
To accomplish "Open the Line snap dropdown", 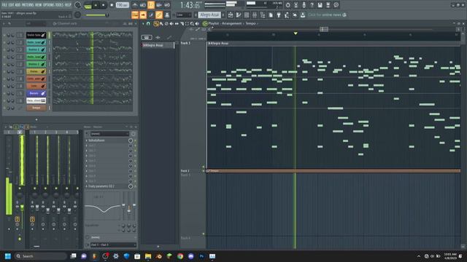I will 184,15.
